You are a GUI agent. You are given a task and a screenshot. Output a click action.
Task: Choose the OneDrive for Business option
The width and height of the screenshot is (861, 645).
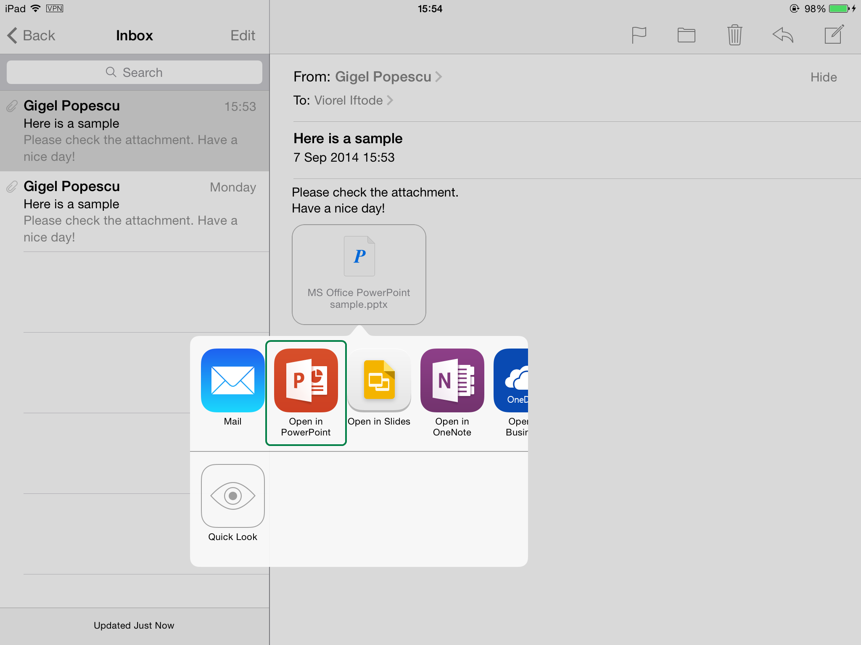[511, 393]
